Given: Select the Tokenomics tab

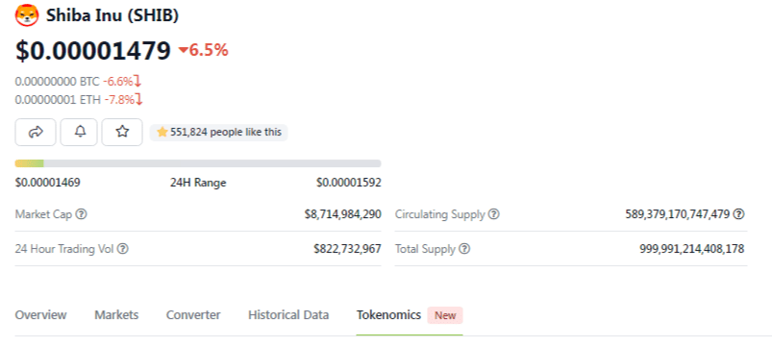Looking at the screenshot, I should point(389,315).
